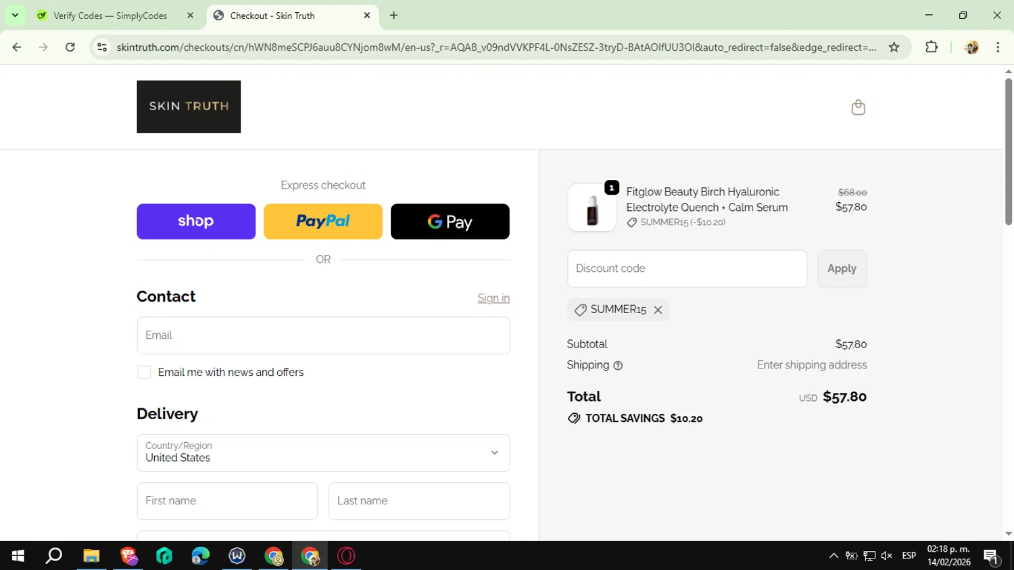
Task: Open the Shipping help question mark icon
Action: pos(618,366)
